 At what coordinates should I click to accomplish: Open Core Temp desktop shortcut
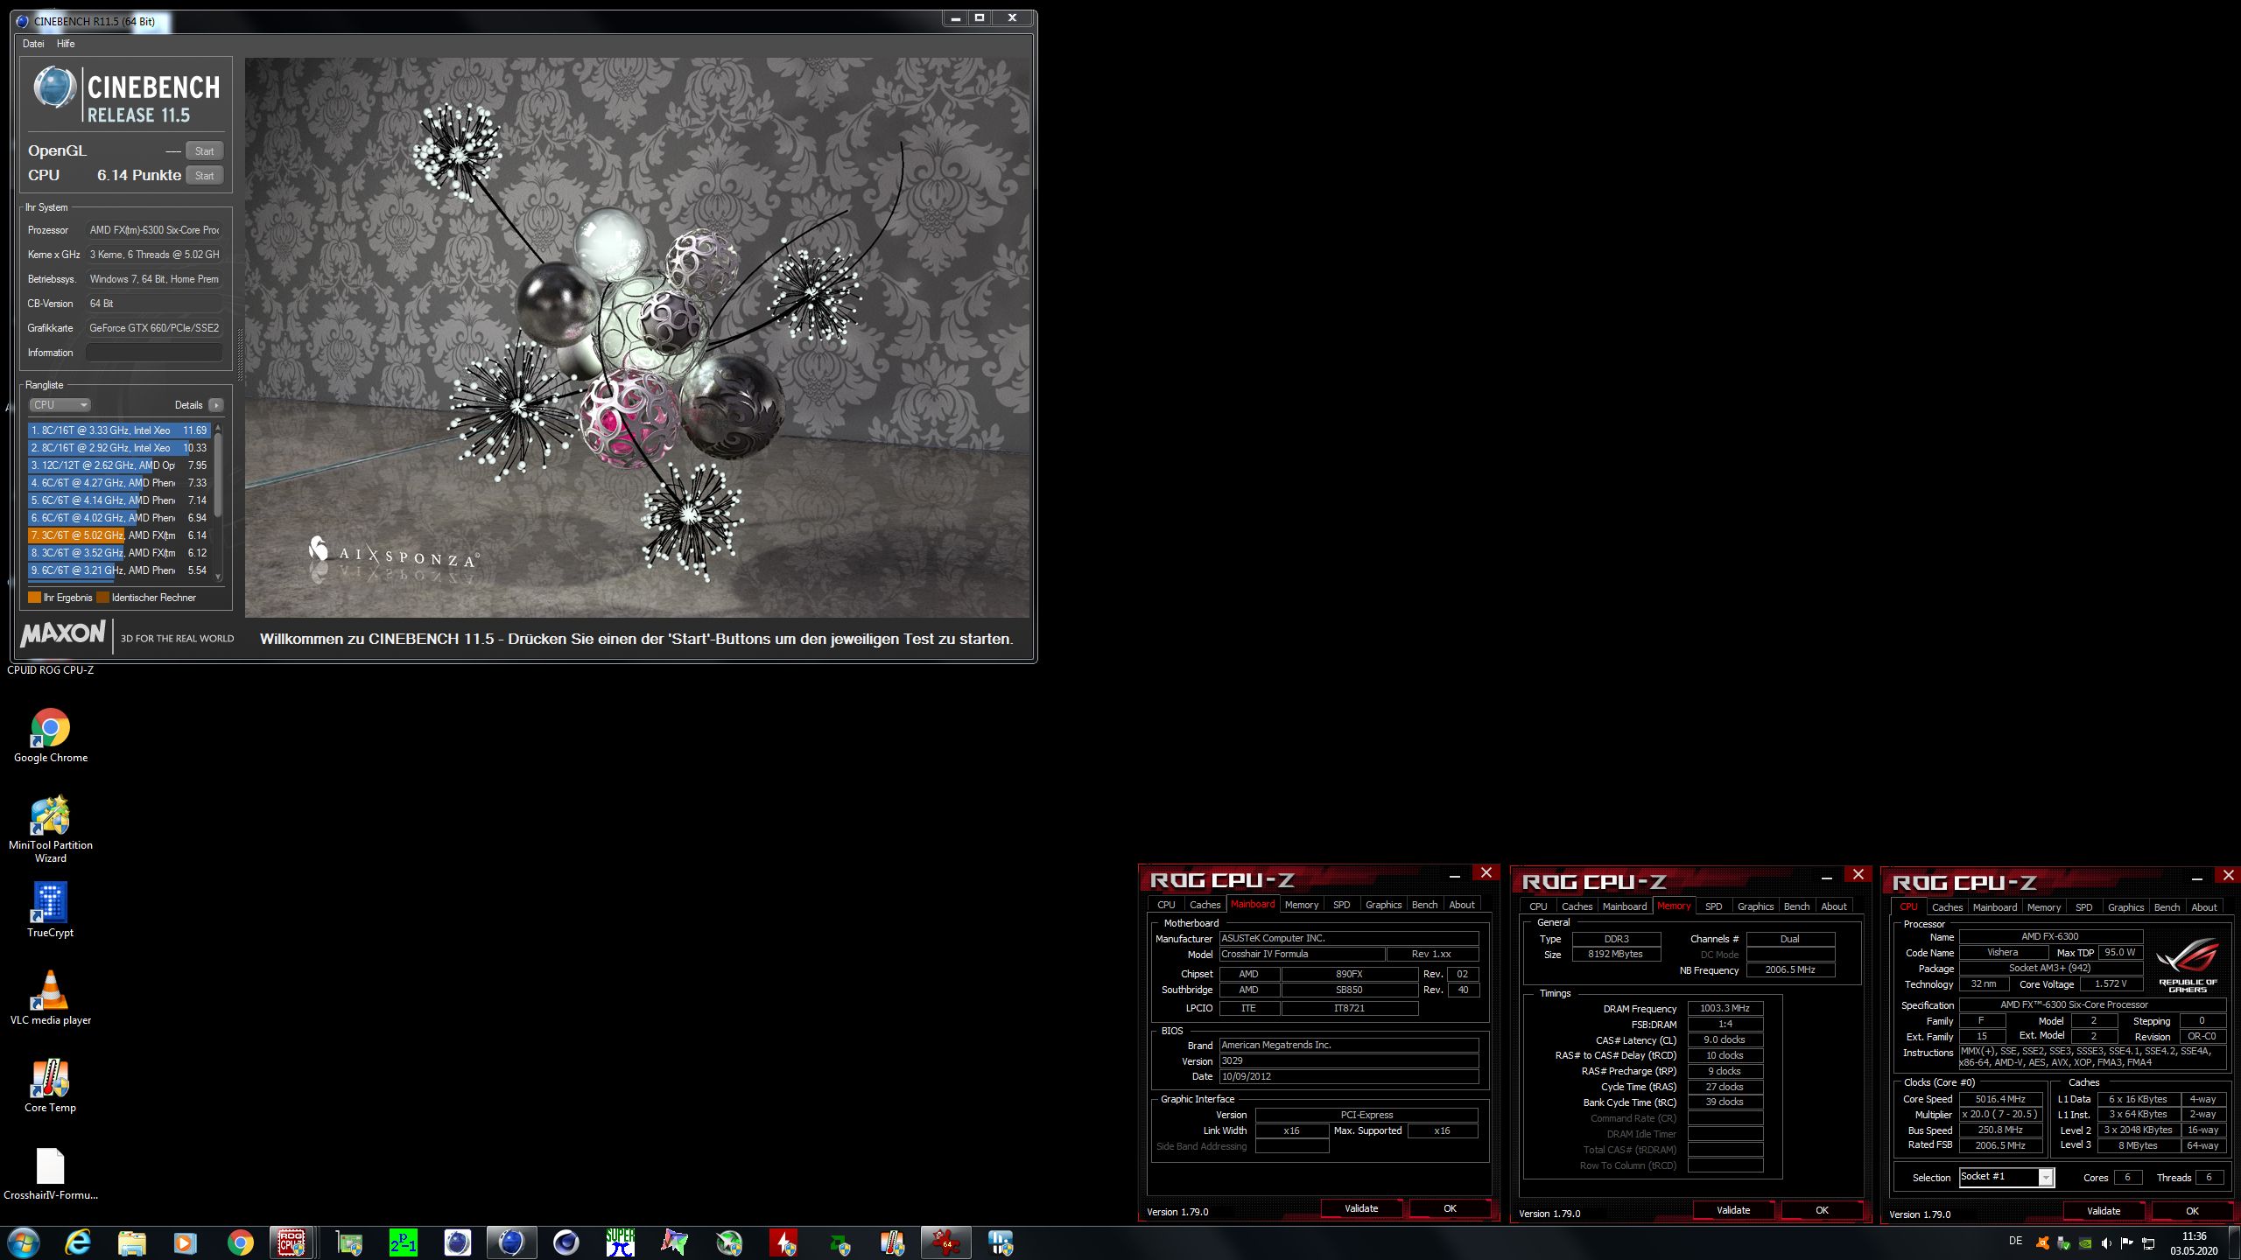(x=50, y=1085)
